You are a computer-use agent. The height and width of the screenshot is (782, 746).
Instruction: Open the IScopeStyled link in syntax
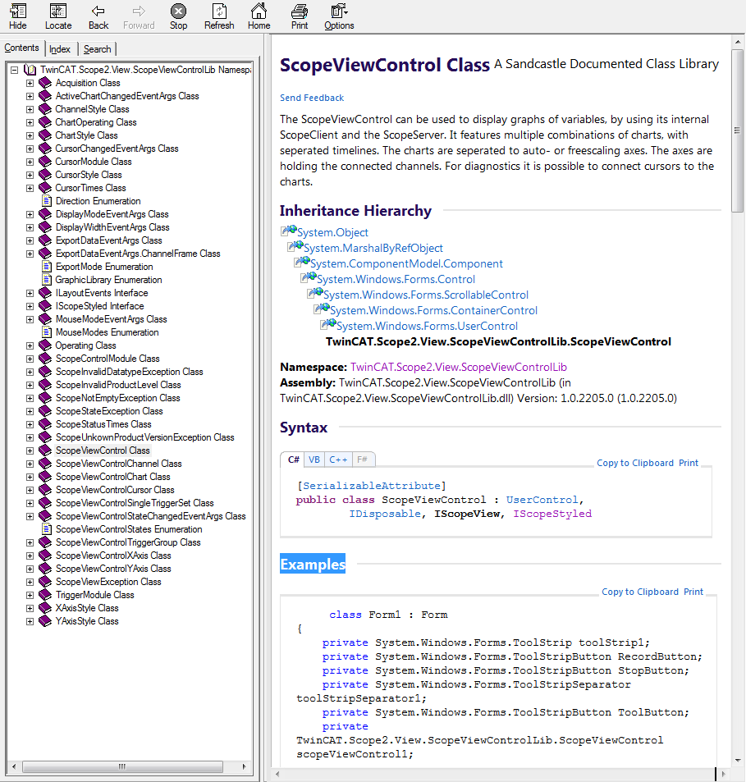click(x=552, y=514)
